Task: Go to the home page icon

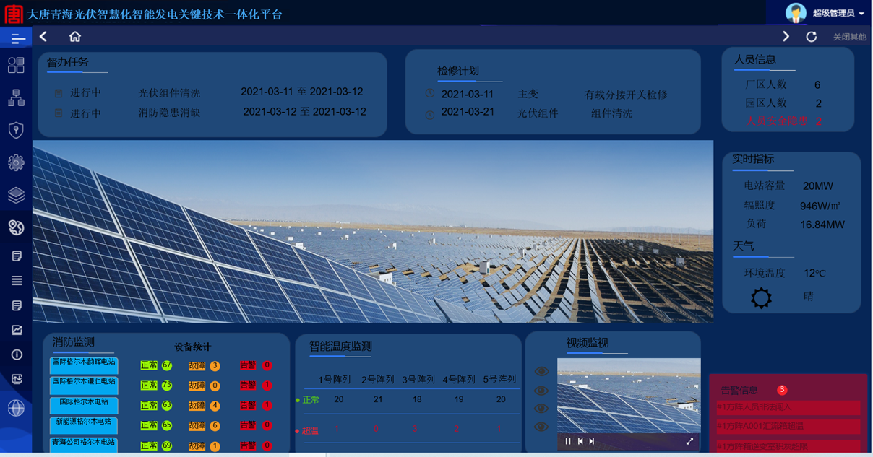Action: coord(75,37)
